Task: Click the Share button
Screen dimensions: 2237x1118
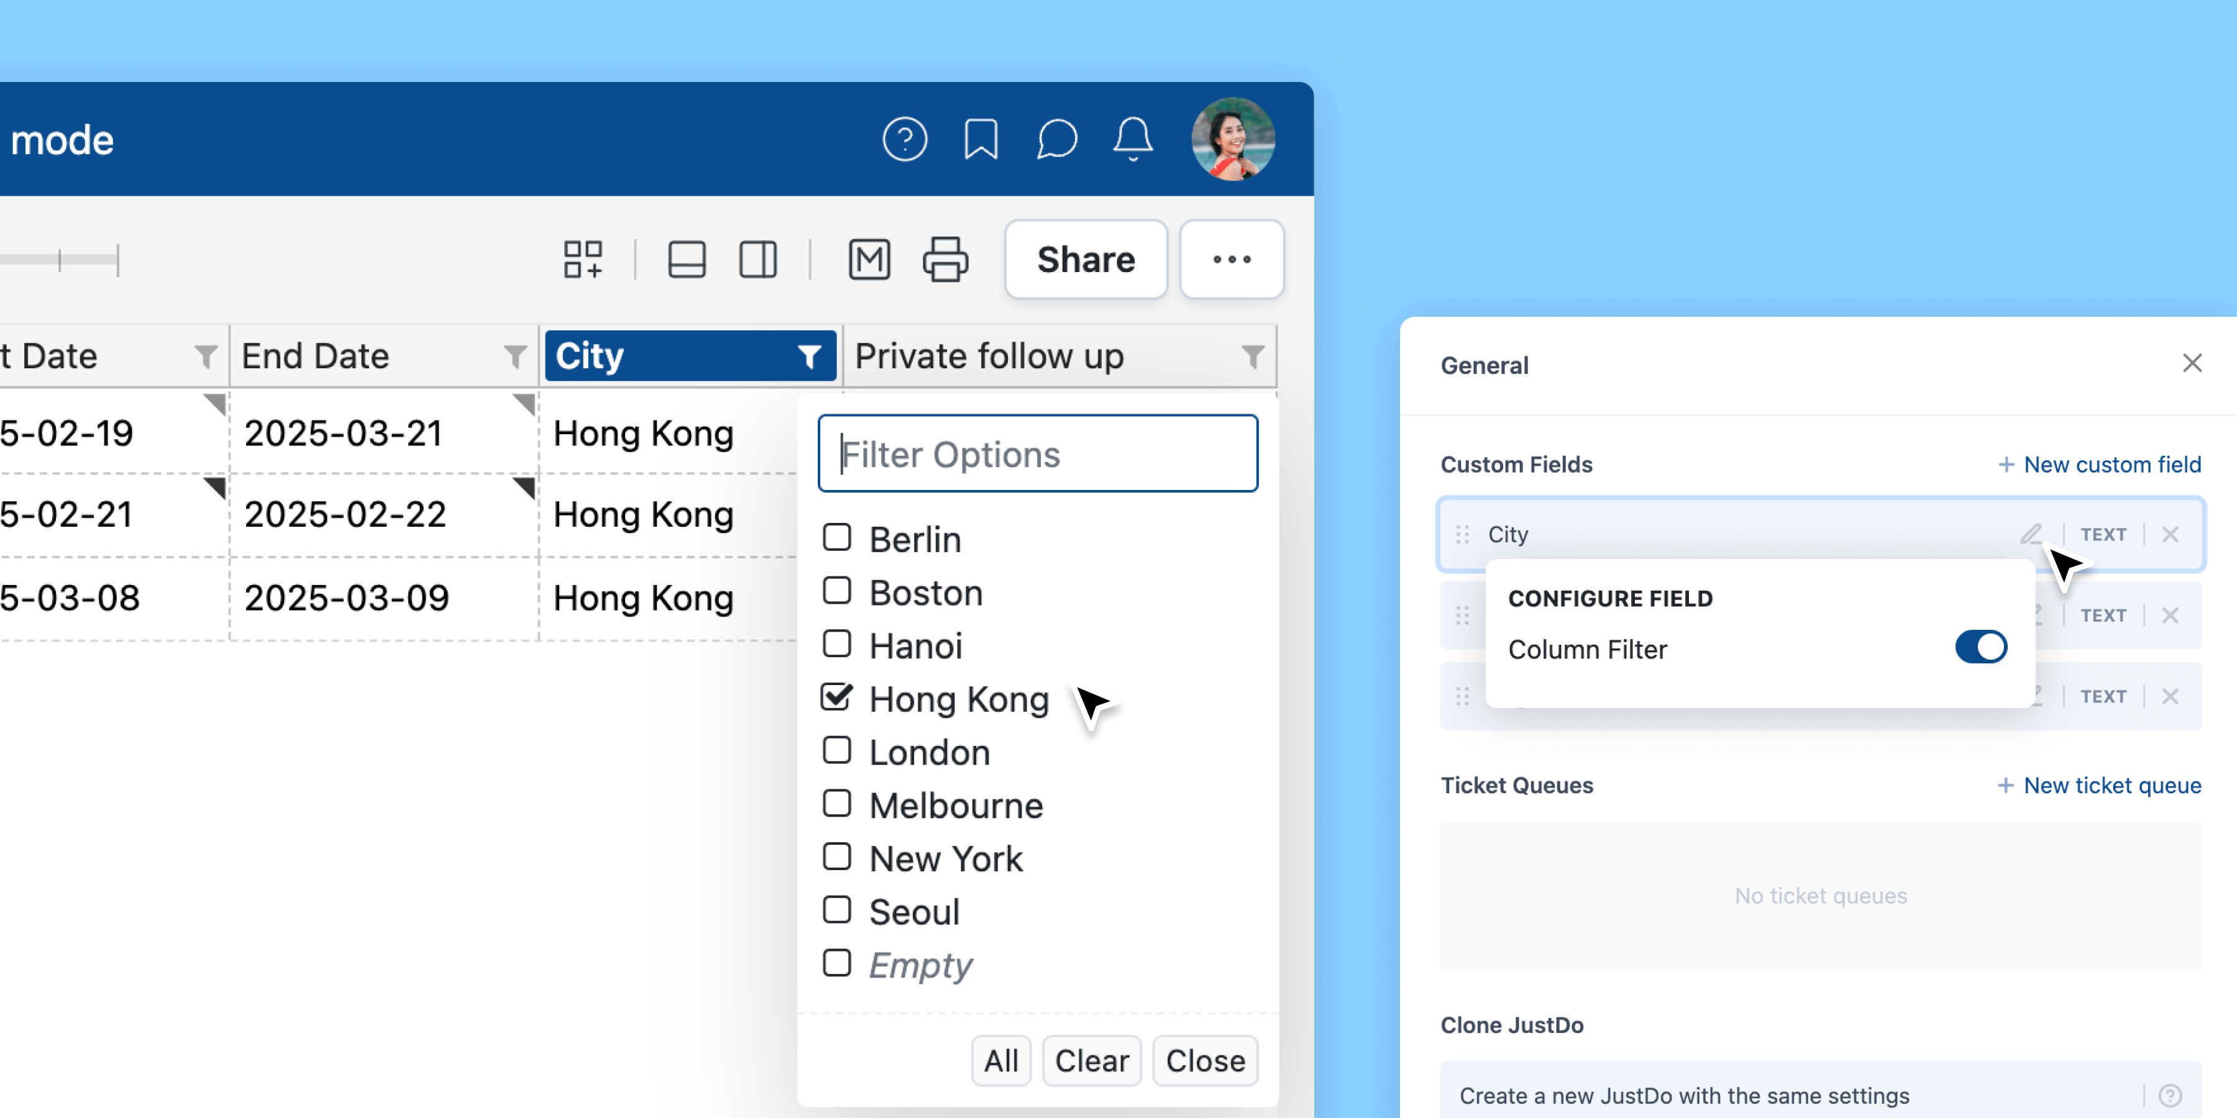Action: pos(1086,260)
